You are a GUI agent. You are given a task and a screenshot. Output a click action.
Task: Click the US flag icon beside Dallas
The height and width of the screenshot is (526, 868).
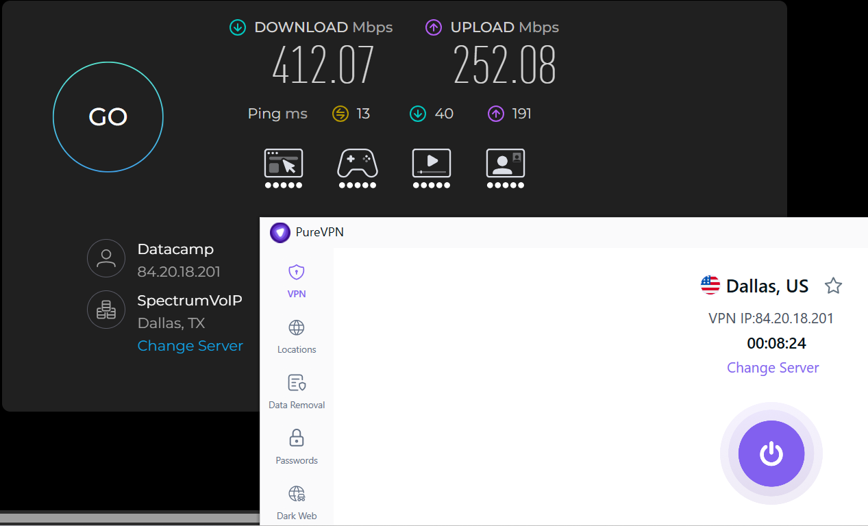coord(710,285)
